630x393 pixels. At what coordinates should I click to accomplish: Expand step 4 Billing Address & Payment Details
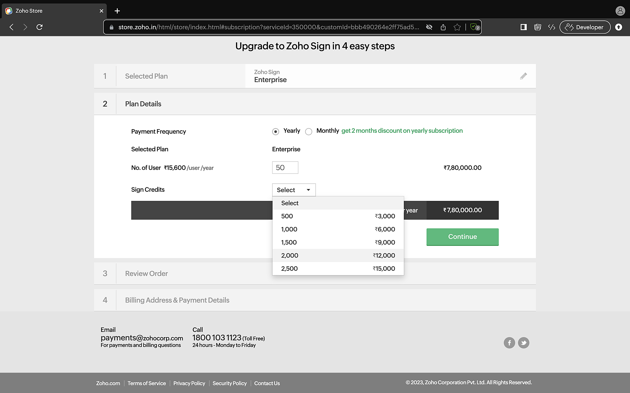(315, 300)
